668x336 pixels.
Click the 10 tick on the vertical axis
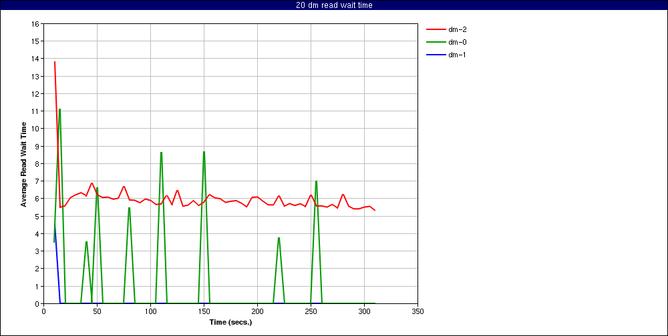point(35,129)
